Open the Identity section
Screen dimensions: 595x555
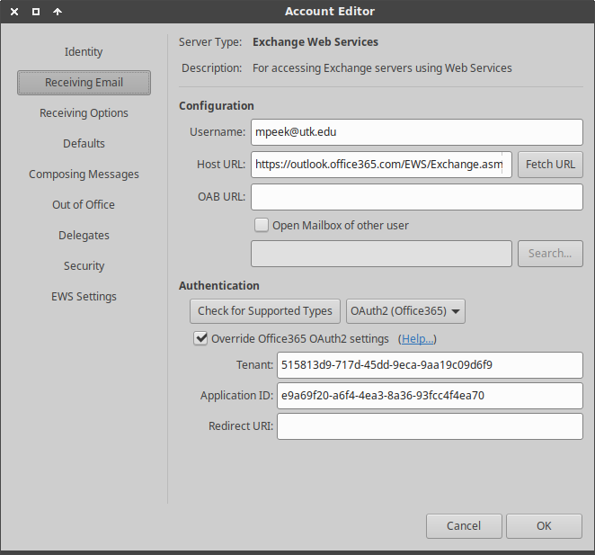pyautogui.click(x=84, y=52)
